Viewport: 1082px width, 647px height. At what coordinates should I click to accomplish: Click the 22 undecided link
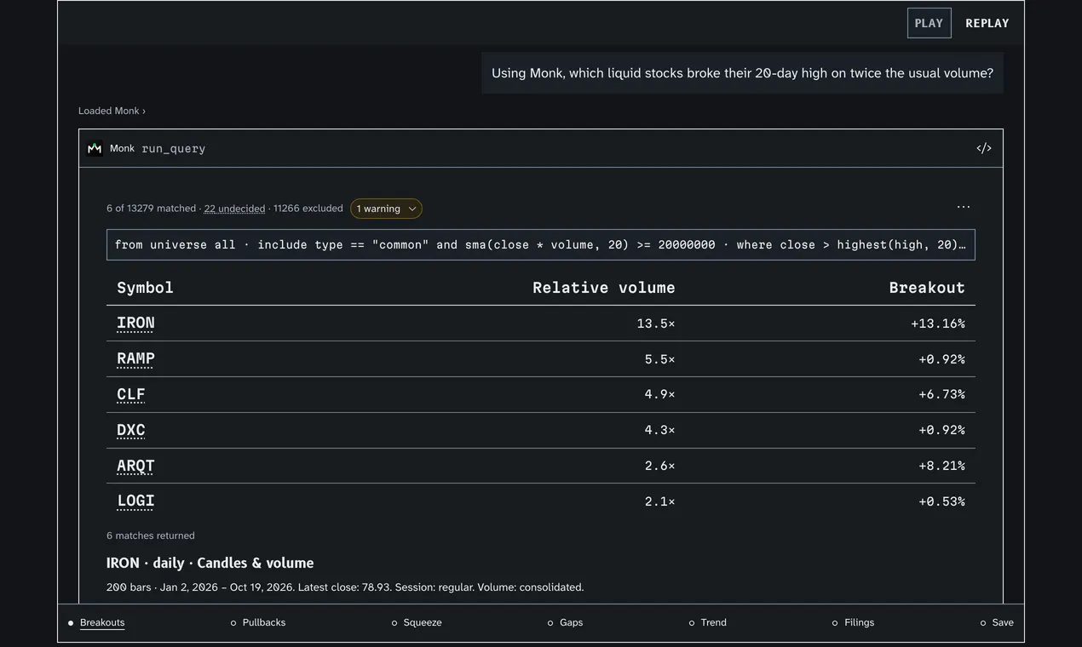click(x=234, y=209)
